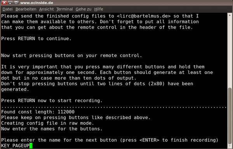The width and height of the screenshot is (233, 149).
Task: Click the lirc@bartelmus.de email address
Action: click(144, 16)
